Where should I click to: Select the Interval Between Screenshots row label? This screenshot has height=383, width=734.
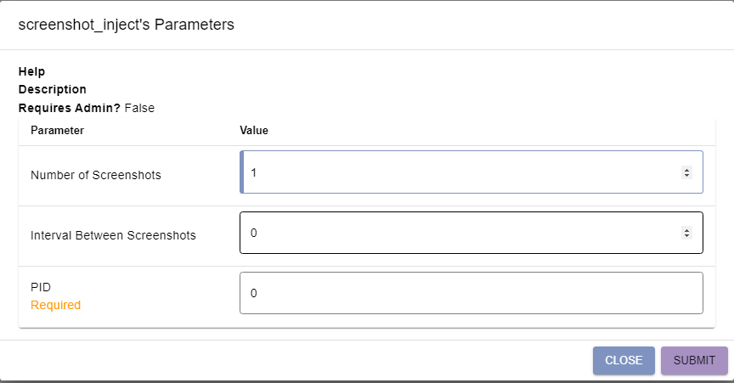click(x=113, y=235)
